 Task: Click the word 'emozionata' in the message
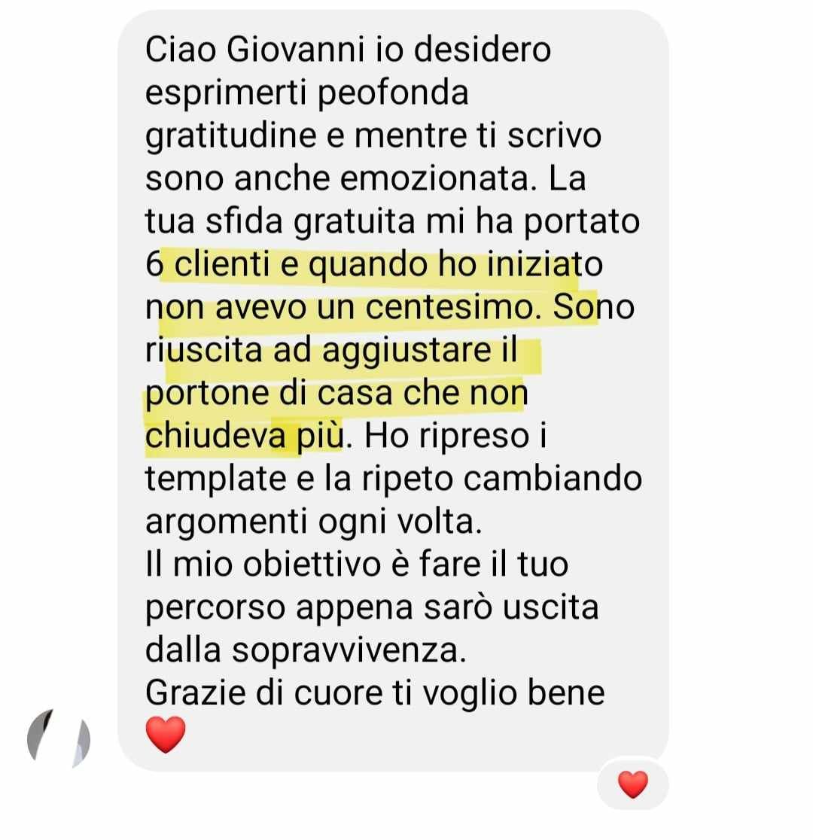437,178
